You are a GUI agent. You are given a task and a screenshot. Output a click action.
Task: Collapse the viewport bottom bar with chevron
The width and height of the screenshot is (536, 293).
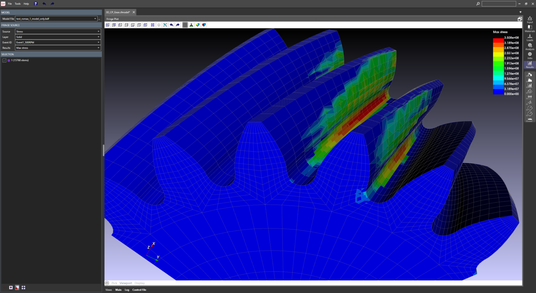point(107,283)
